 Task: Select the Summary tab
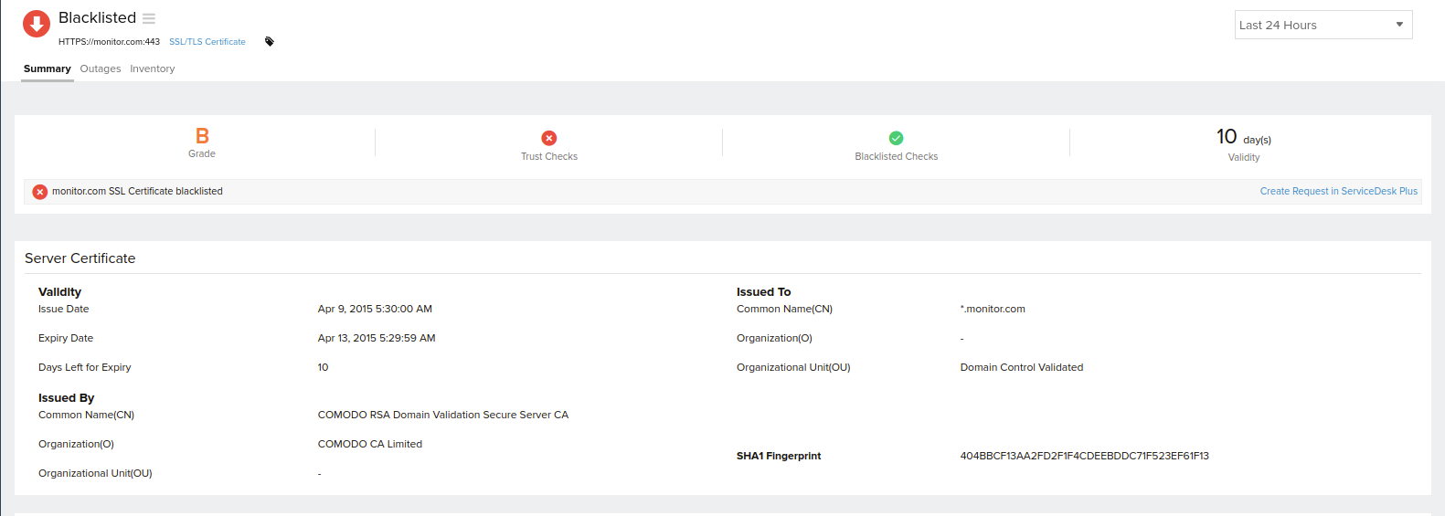(48, 68)
